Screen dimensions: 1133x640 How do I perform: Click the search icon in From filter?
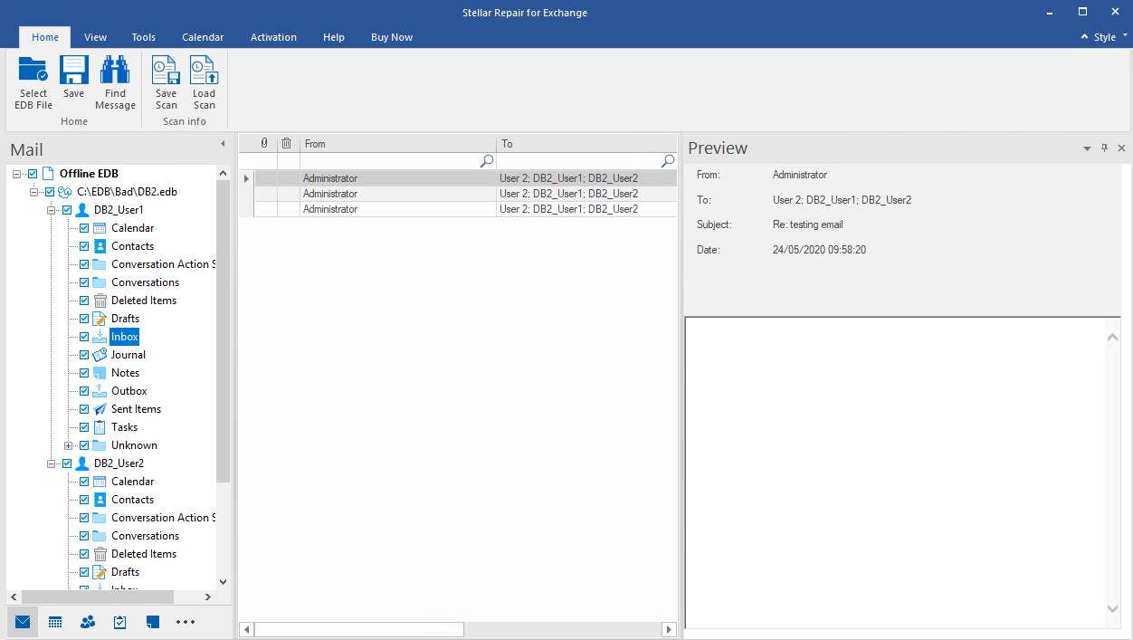coord(487,161)
